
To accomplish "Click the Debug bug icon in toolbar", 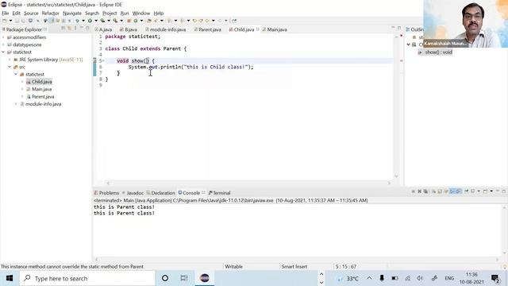I will [x=78, y=21].
